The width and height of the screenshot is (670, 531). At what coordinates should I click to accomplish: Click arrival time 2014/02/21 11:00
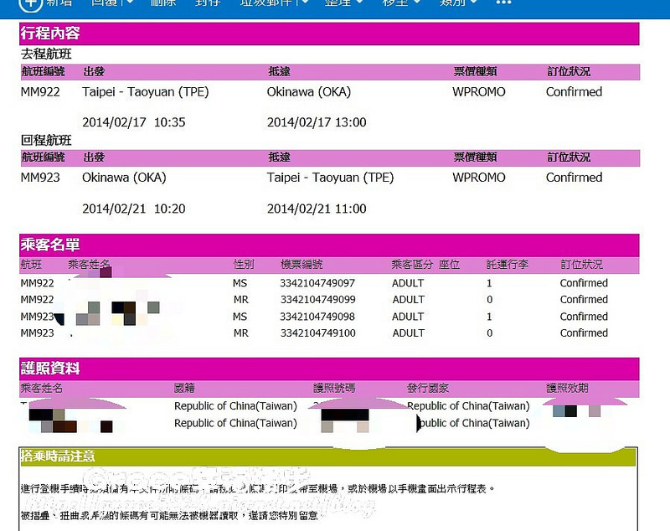click(x=317, y=209)
